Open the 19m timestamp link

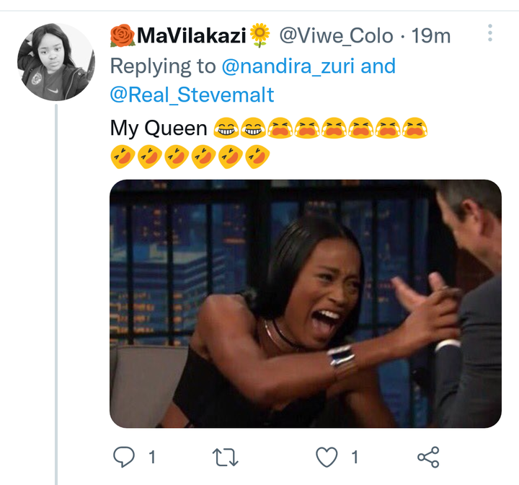[431, 36]
